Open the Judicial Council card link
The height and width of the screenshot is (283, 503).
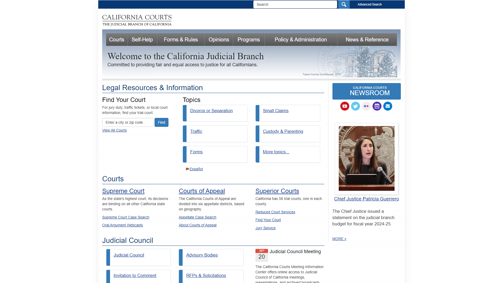tap(129, 255)
